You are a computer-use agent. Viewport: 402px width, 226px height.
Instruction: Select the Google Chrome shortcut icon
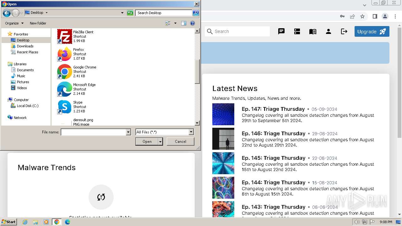click(x=65, y=72)
